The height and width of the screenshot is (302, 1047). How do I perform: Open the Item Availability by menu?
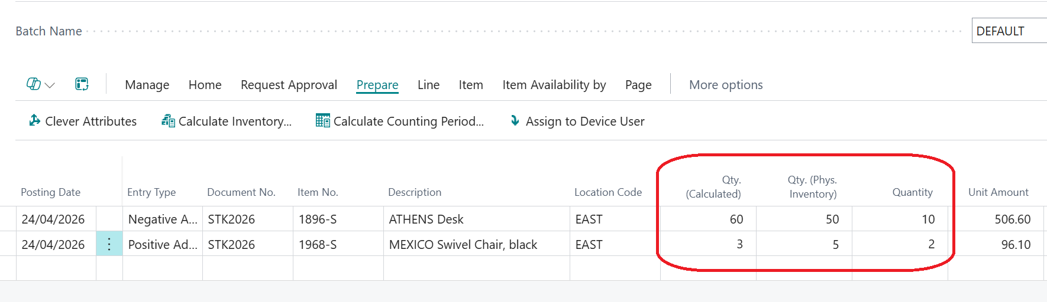click(554, 85)
